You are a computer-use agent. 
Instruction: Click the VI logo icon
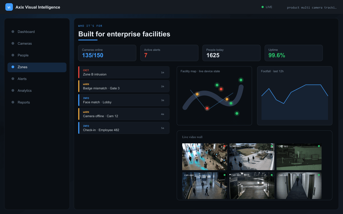pyautogui.click(x=9, y=7)
